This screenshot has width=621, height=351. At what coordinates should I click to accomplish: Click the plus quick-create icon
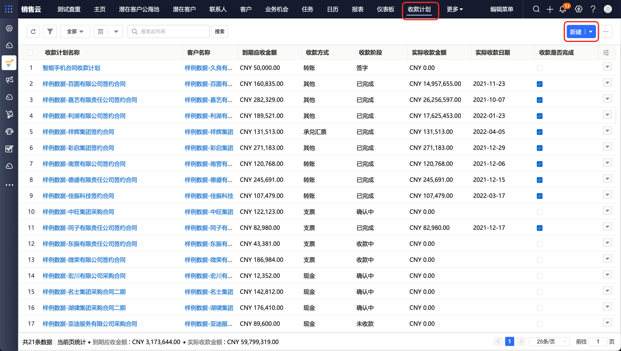click(550, 9)
